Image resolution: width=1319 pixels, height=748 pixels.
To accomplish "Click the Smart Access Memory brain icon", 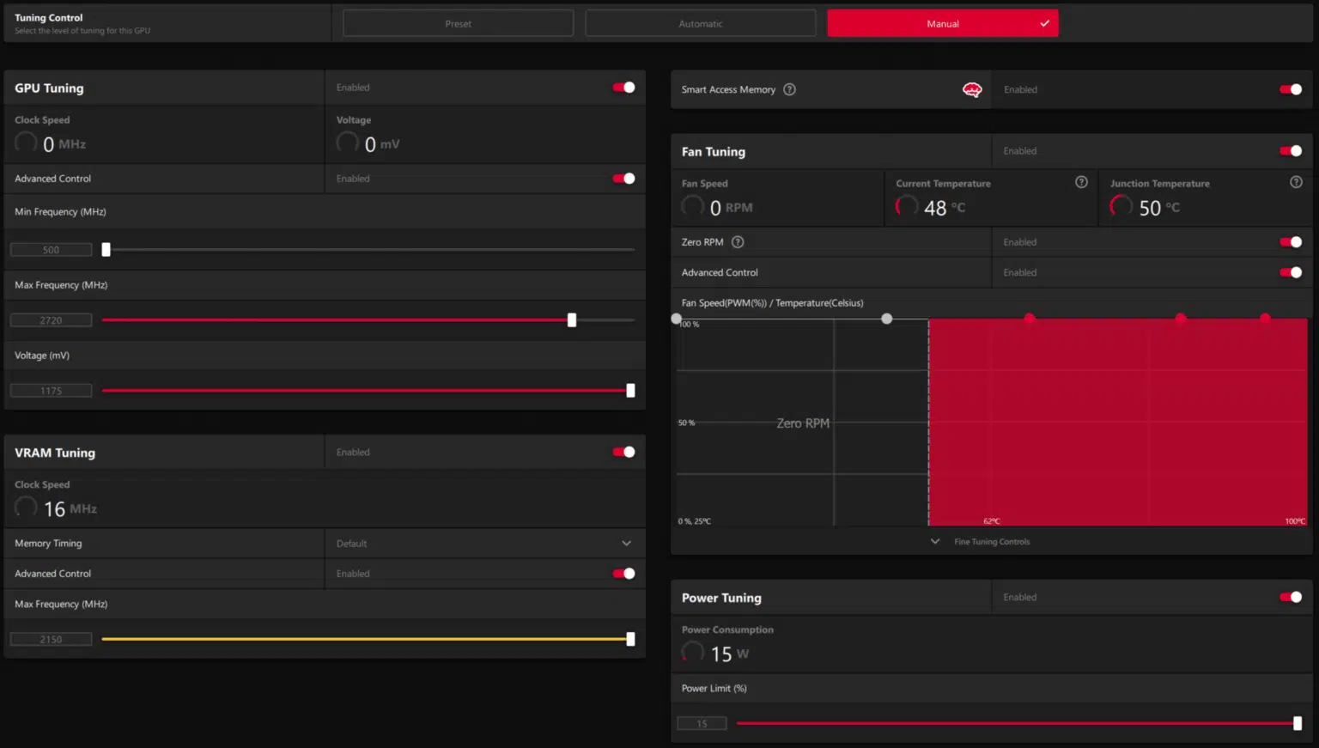I will pyautogui.click(x=971, y=88).
